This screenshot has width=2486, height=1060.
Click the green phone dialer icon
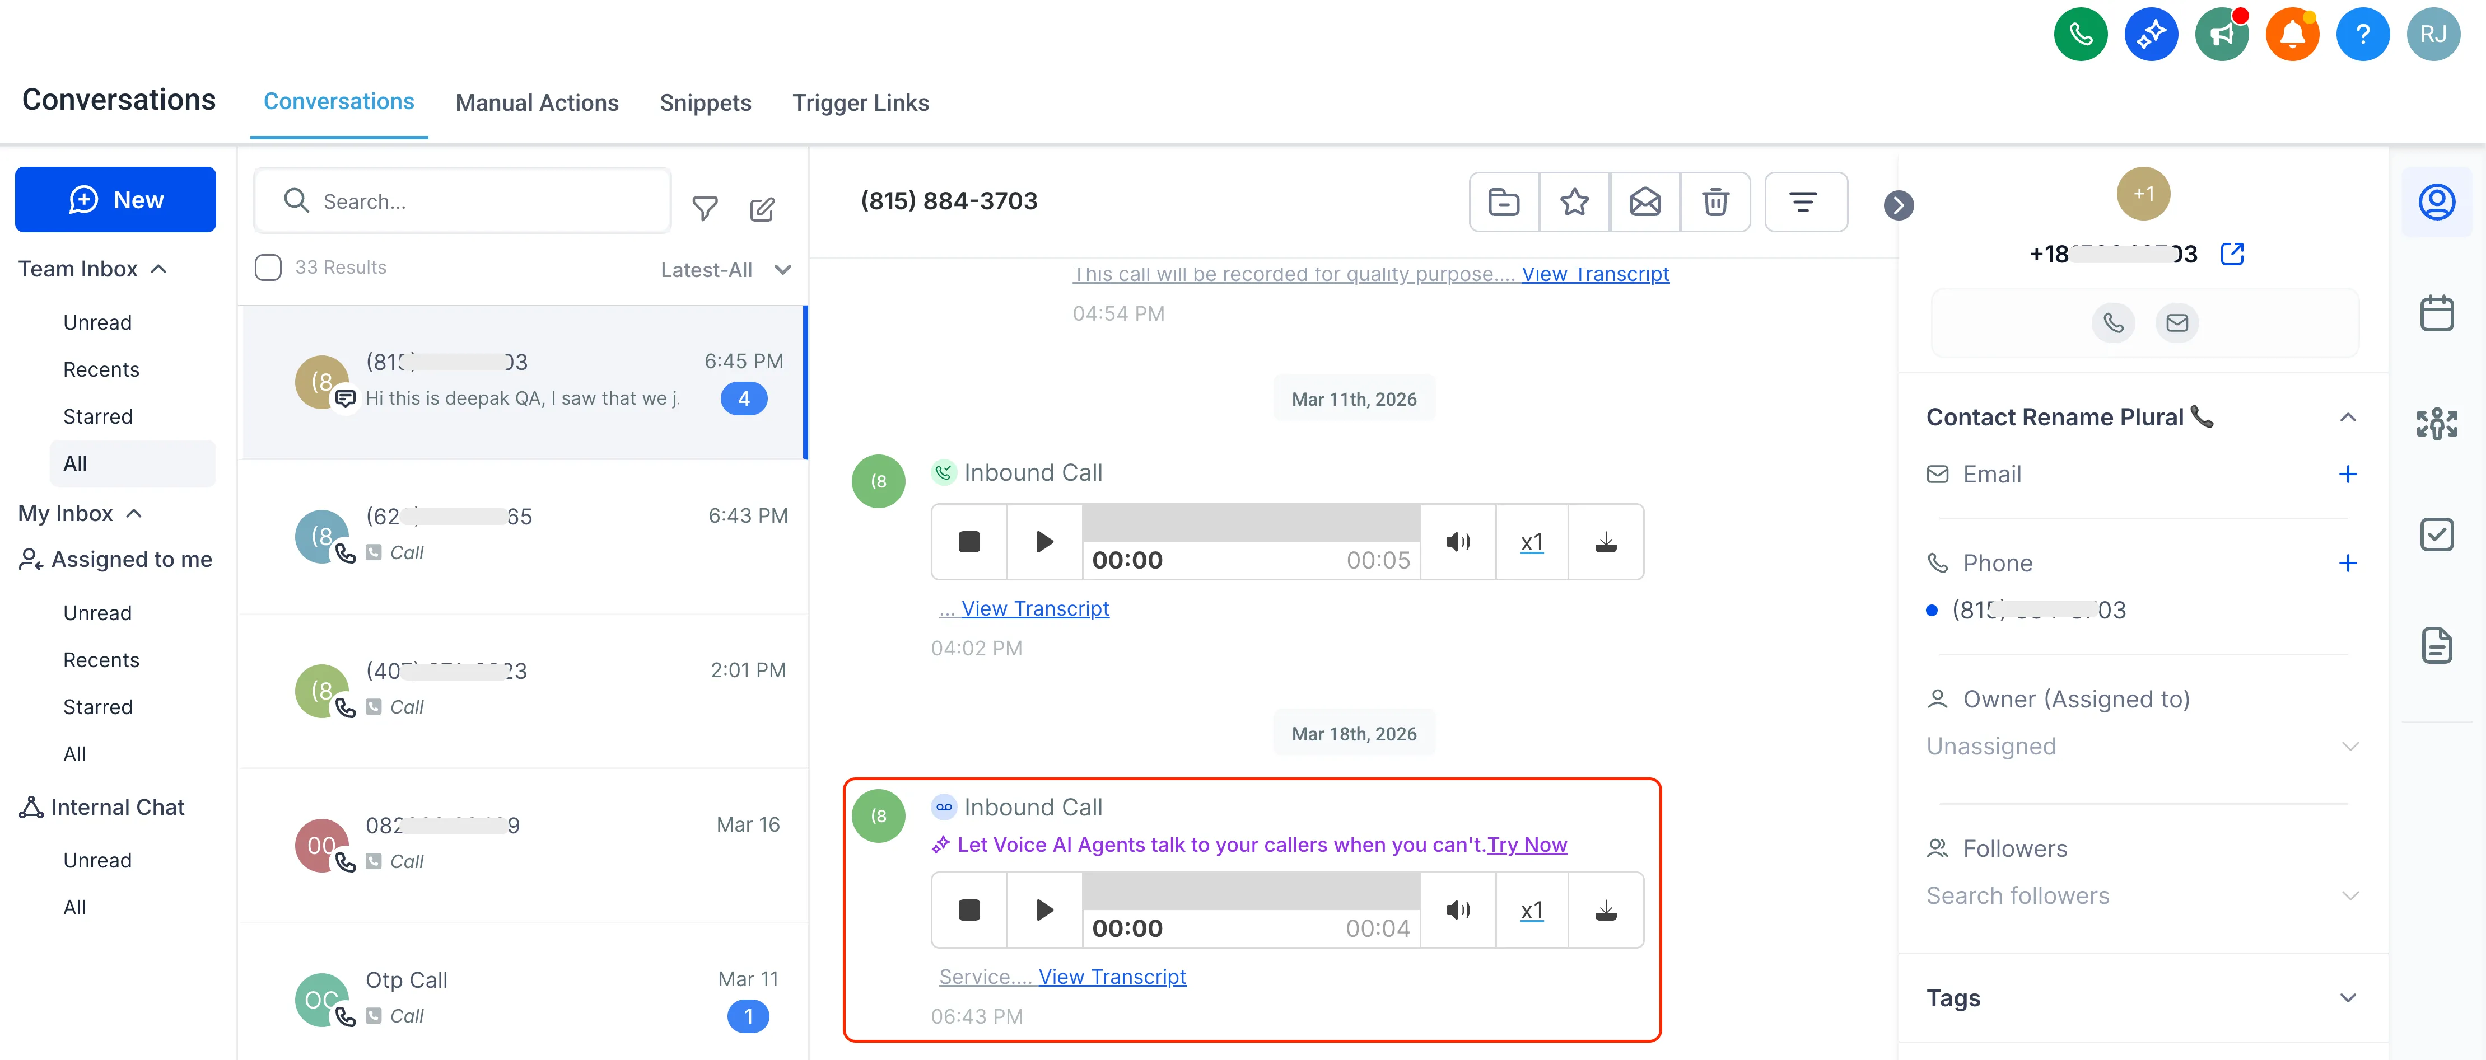[x=2080, y=35]
